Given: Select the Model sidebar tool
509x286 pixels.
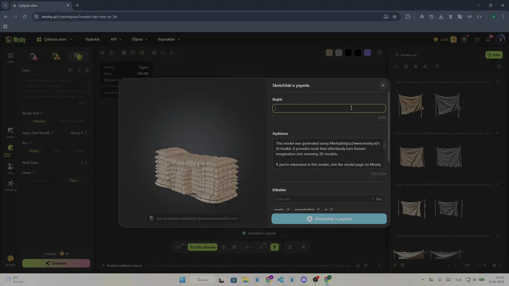Looking at the screenshot, I should tap(10, 150).
